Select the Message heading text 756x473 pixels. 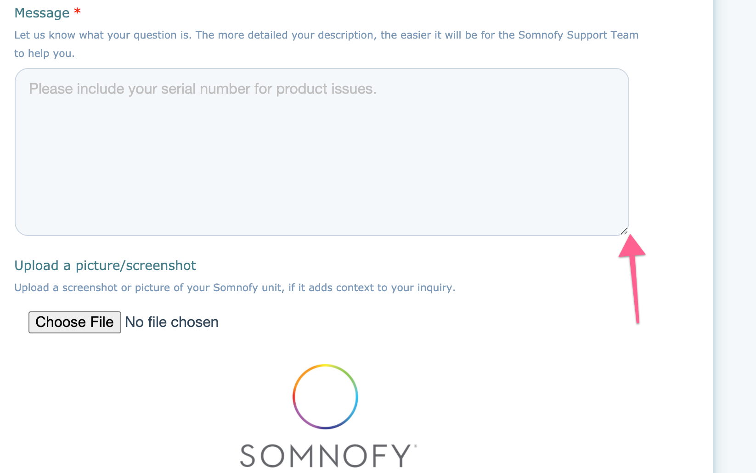(42, 12)
